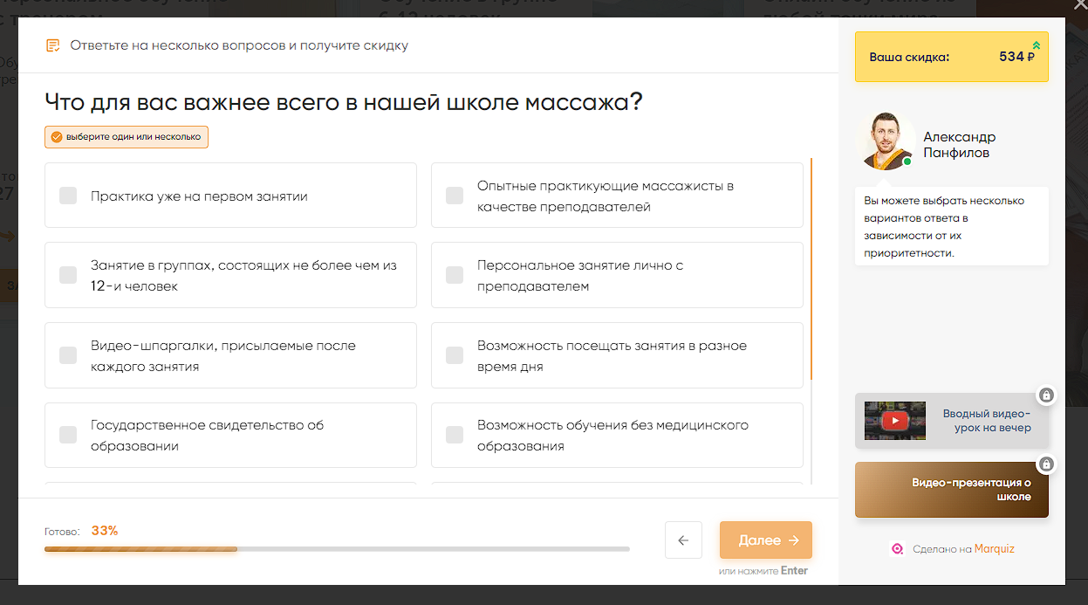
Task: Click the orange checkmark in 'выберите один или несколько'
Action: 57,137
